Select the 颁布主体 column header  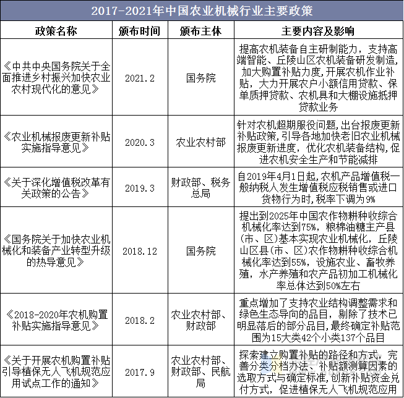click(200, 30)
